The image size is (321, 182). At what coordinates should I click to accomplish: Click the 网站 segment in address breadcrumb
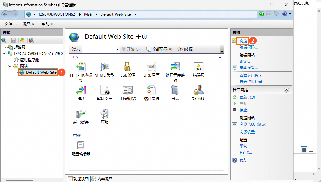point(88,14)
